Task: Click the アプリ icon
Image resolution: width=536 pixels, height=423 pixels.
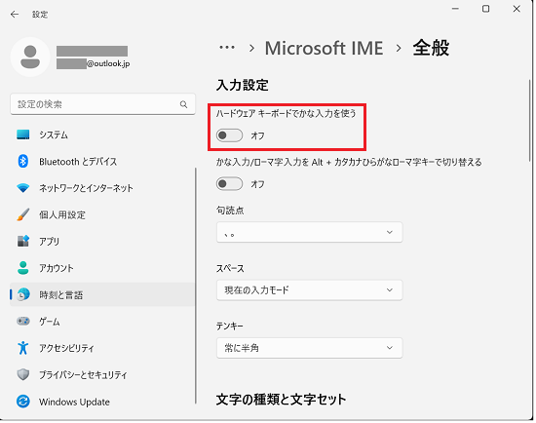Action: (x=23, y=241)
